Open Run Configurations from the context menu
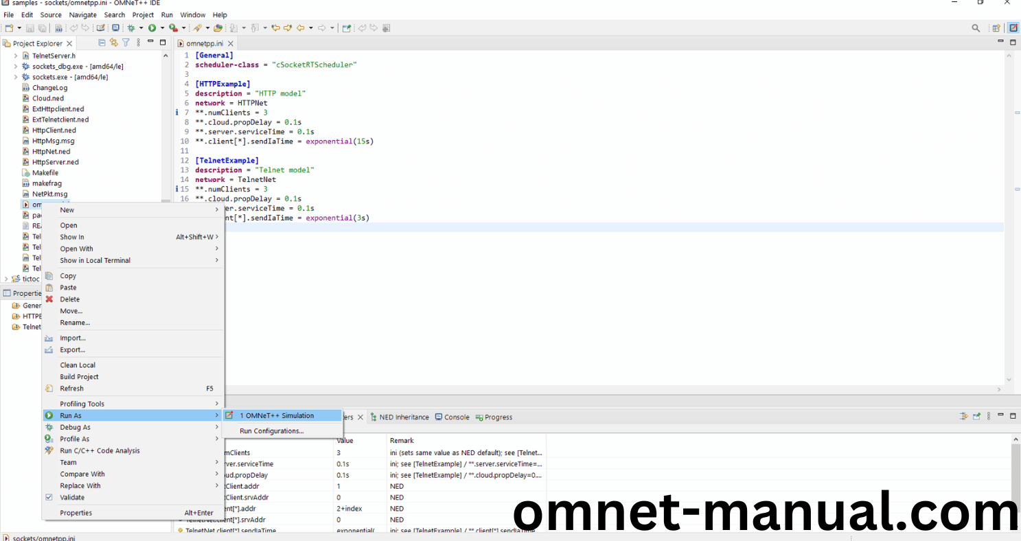Viewport: 1021px width, 541px height. pyautogui.click(x=271, y=430)
